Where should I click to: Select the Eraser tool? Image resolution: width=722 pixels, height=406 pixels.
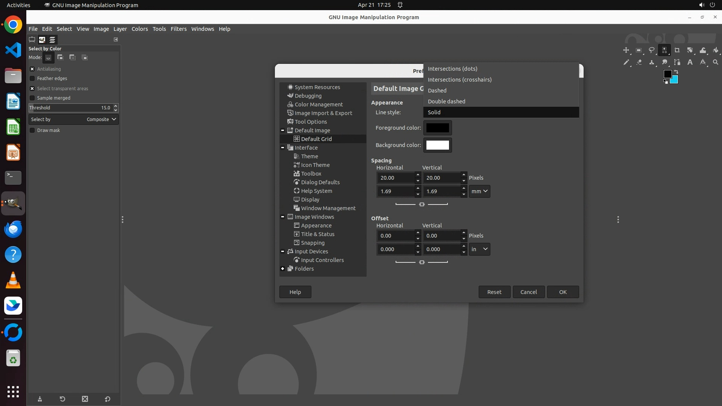click(x=639, y=62)
